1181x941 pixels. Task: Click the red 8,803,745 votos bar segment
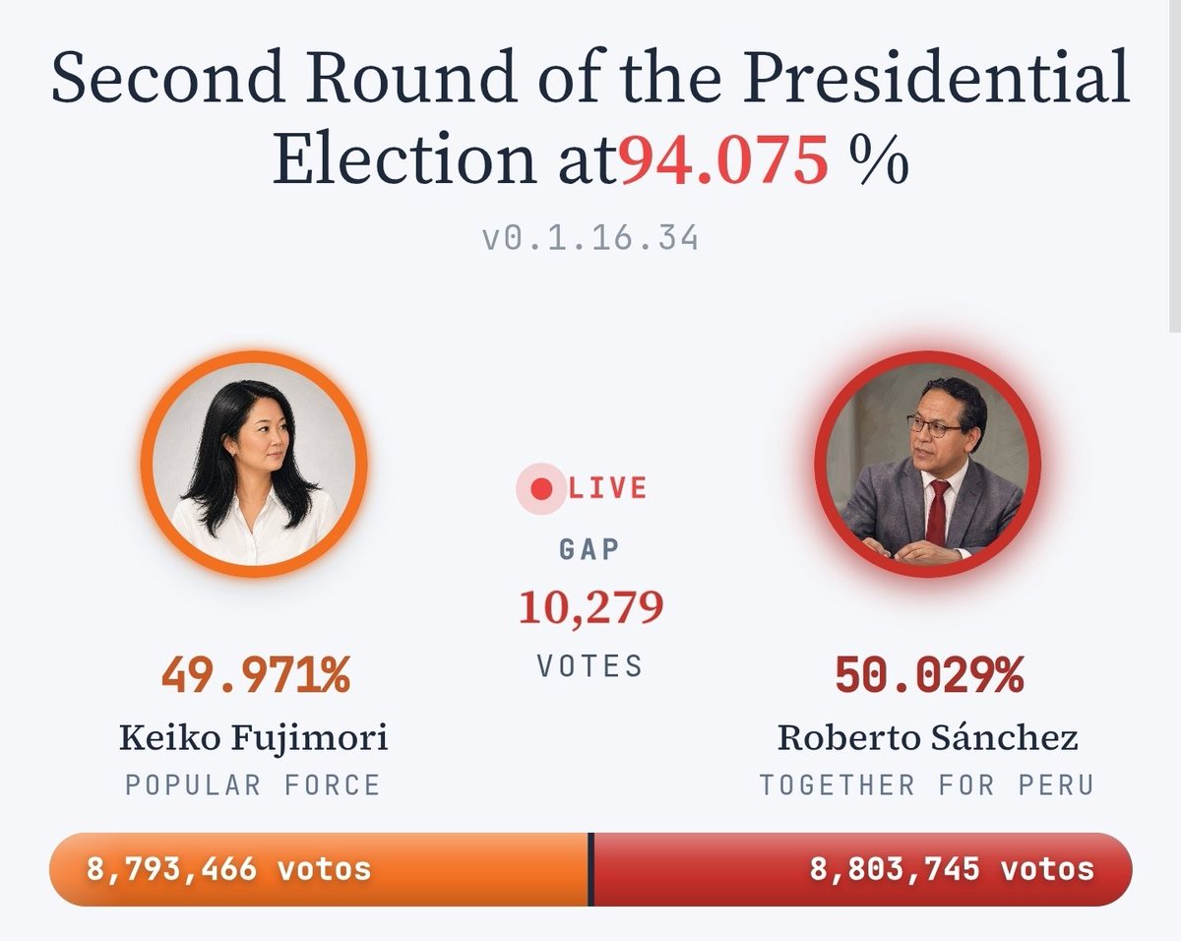(x=863, y=869)
